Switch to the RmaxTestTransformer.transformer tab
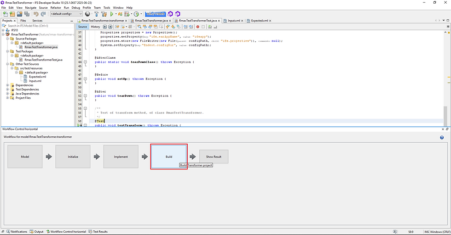The width and height of the screenshot is (451, 235). pos(103,21)
